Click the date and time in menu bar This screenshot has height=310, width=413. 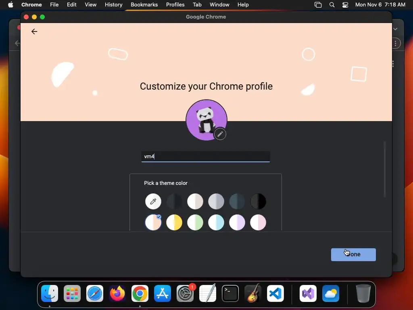[380, 5]
